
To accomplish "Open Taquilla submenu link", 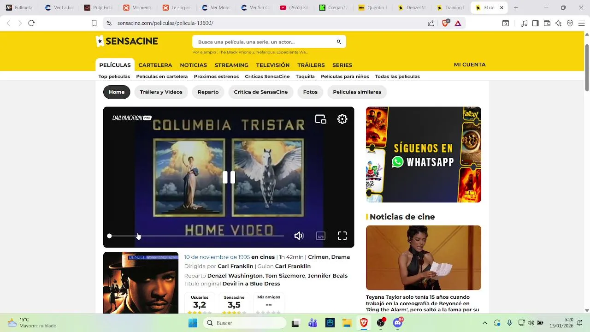I will [x=305, y=77].
